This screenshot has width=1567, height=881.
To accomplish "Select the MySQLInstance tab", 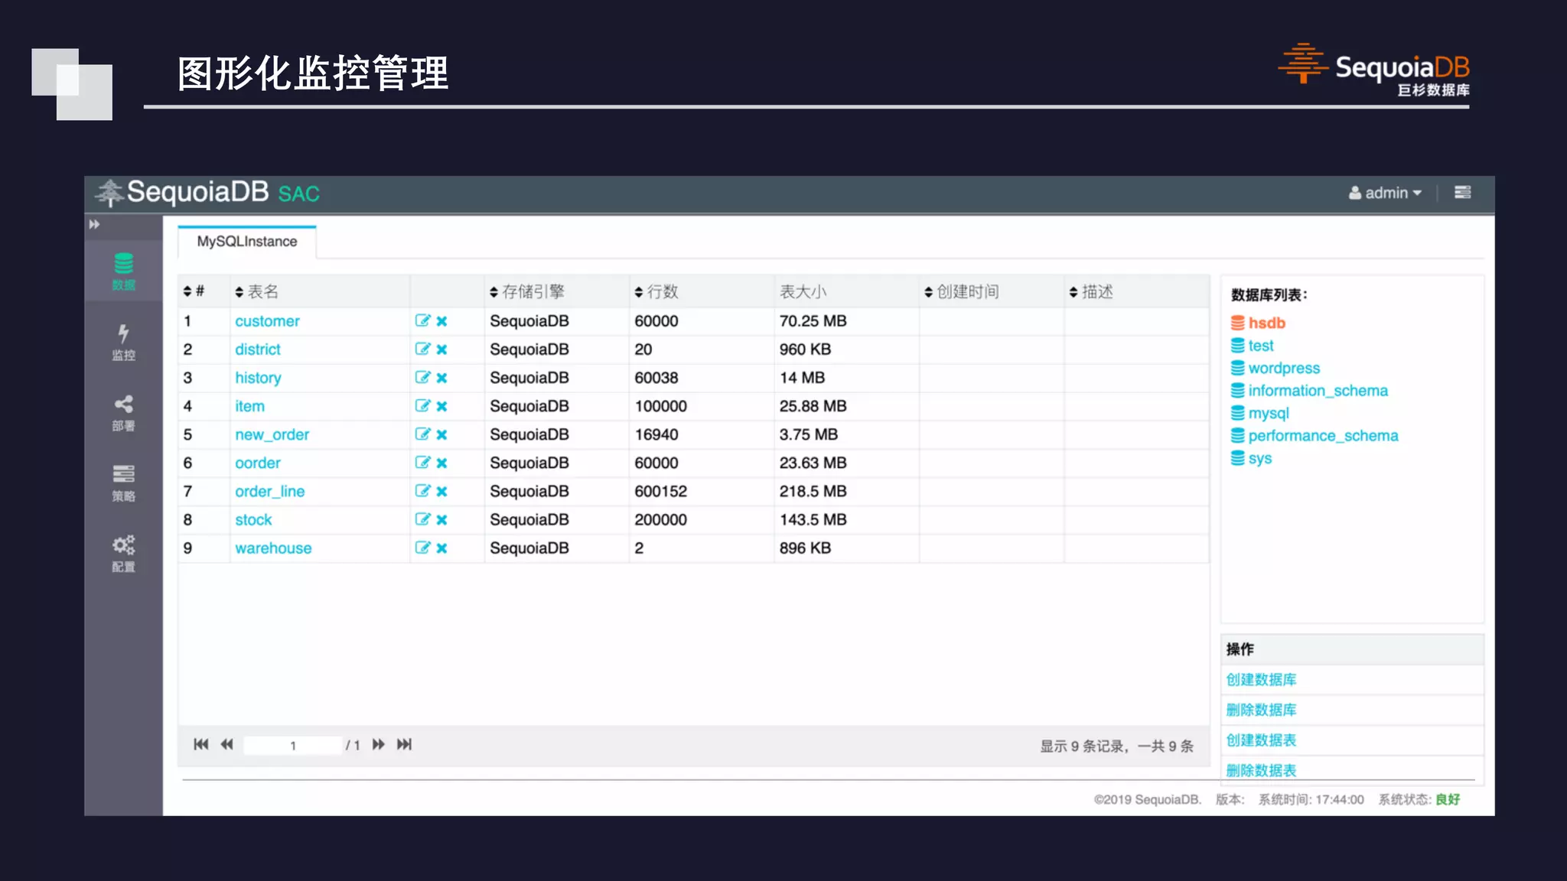I will click(246, 242).
